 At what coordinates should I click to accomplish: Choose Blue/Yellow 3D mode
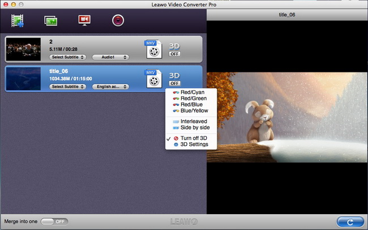191,110
